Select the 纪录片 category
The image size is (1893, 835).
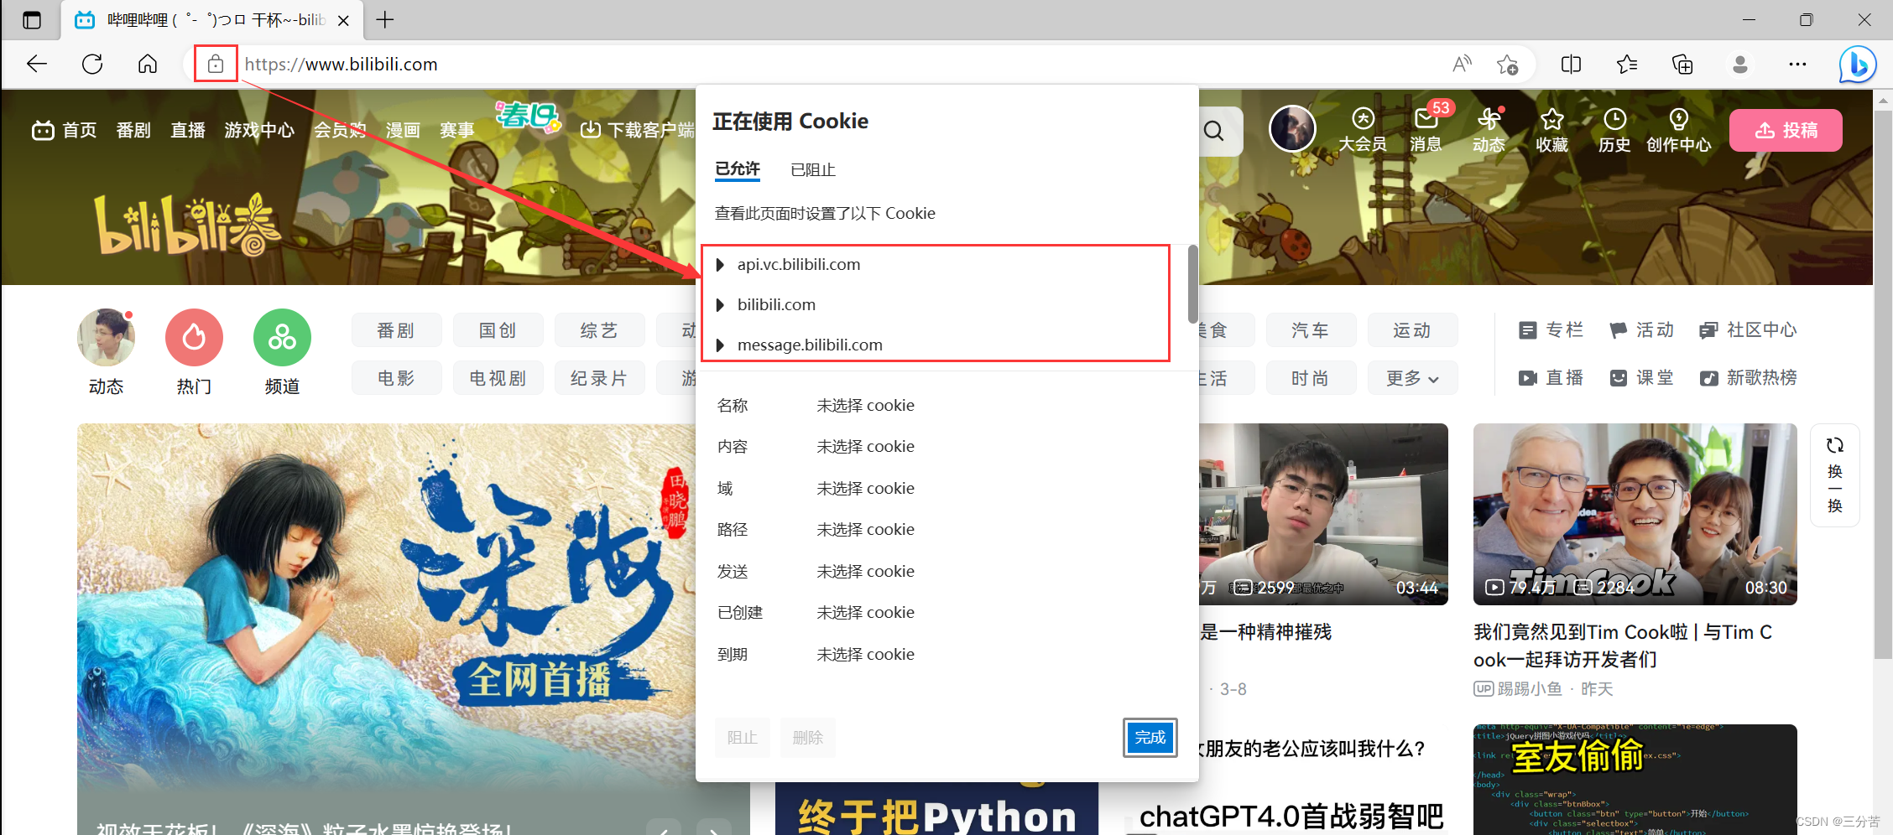599,378
